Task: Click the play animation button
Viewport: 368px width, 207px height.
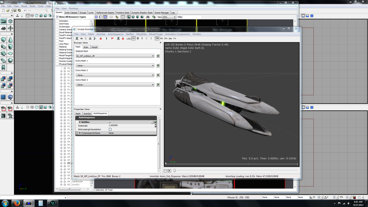Action: (x=170, y=171)
